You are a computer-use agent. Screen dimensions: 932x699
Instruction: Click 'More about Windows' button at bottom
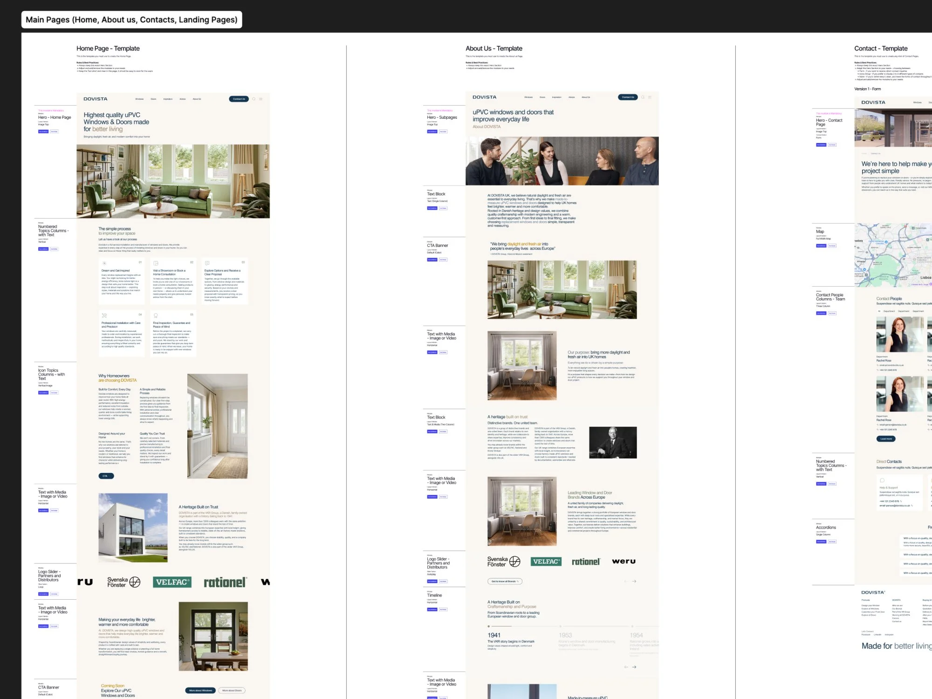click(200, 691)
